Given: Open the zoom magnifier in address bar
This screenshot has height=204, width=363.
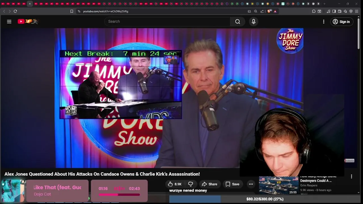Looking at the screenshot, I should click(x=256, y=11).
